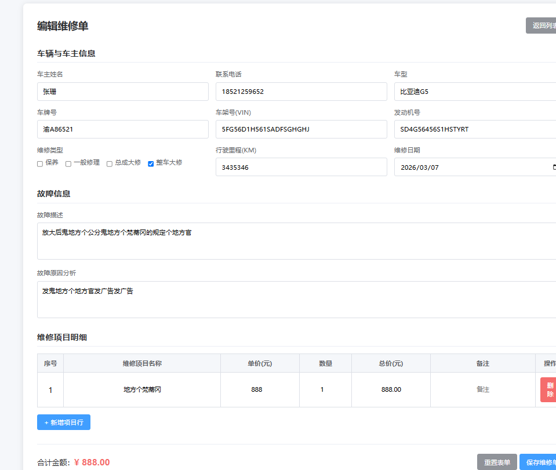The width and height of the screenshot is (556, 470).
Task: Click the 联系电话 input field
Action: pyautogui.click(x=301, y=92)
